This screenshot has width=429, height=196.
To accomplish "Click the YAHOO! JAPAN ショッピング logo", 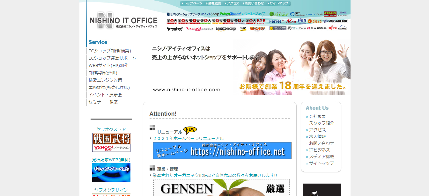I will 199,29.
